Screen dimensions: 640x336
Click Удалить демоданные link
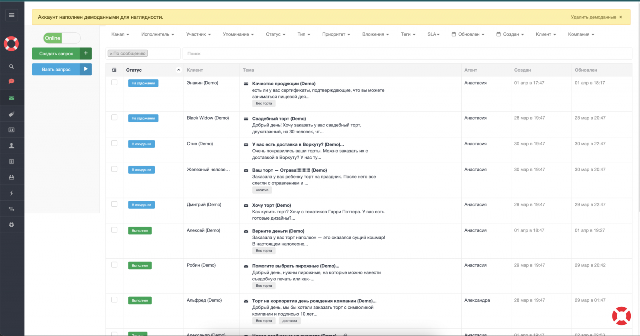[x=593, y=17]
